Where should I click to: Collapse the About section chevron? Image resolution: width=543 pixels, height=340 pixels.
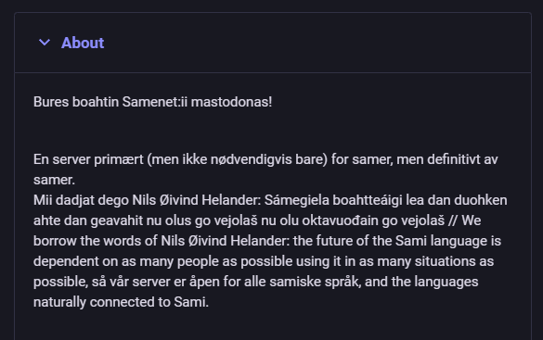coord(45,43)
